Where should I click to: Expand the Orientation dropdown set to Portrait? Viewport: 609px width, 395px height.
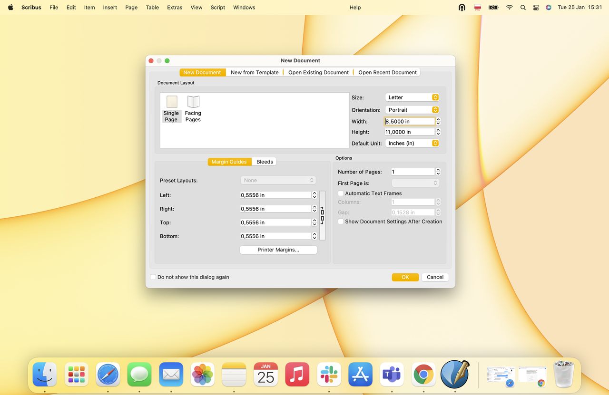point(412,110)
